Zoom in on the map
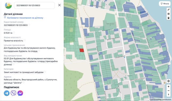 [x=169, y=87]
